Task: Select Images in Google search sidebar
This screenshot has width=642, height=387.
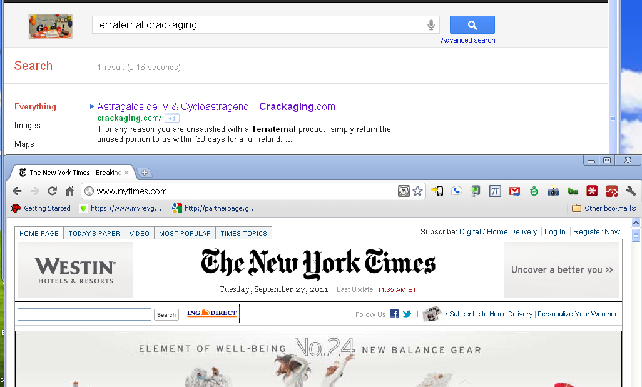Action: point(28,126)
